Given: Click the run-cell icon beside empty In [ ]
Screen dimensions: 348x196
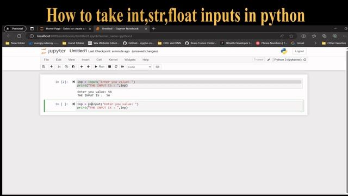Looking at the screenshot, I should [73, 104].
